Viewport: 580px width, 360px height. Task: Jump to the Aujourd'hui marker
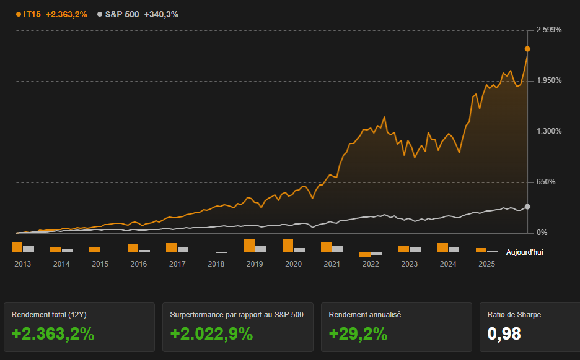[x=524, y=252]
